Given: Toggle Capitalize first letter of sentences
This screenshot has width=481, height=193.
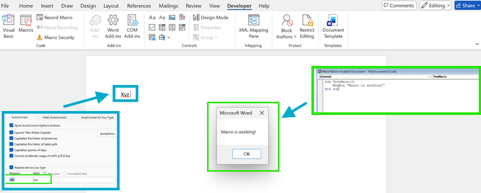Looking at the screenshot, I should [11, 138].
